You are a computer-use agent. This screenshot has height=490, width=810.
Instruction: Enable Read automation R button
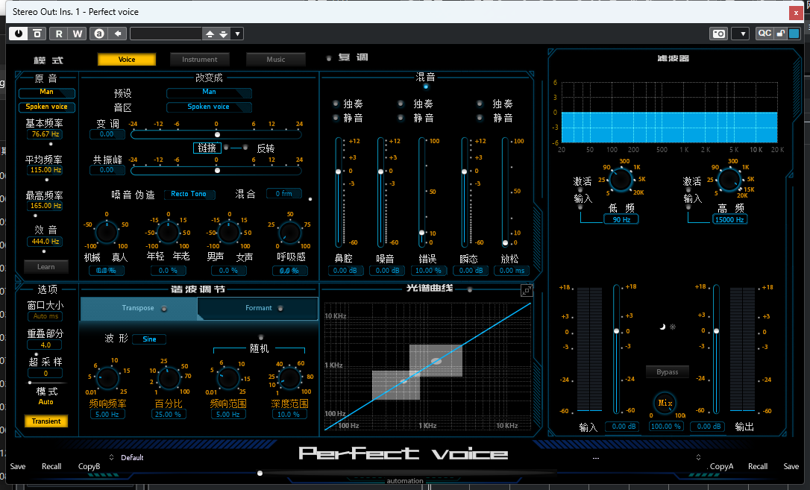(x=59, y=34)
